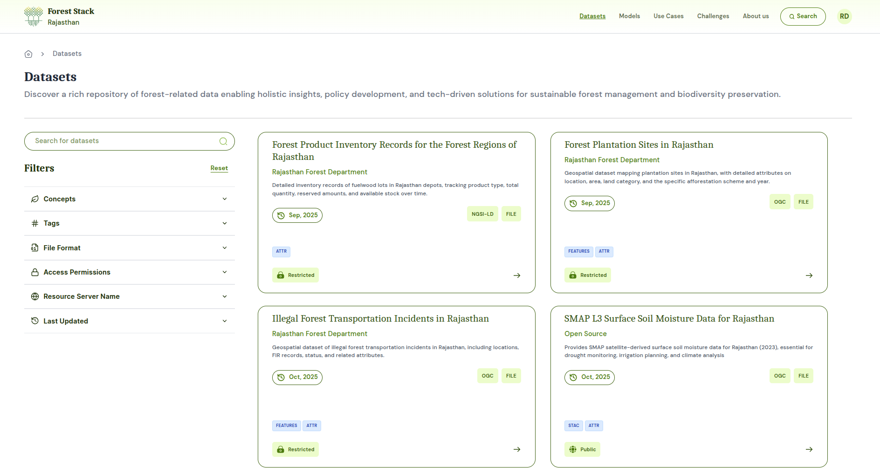This screenshot has width=880, height=475.
Task: Click the magnifier inside the dataset search bar
Action: pyautogui.click(x=223, y=141)
